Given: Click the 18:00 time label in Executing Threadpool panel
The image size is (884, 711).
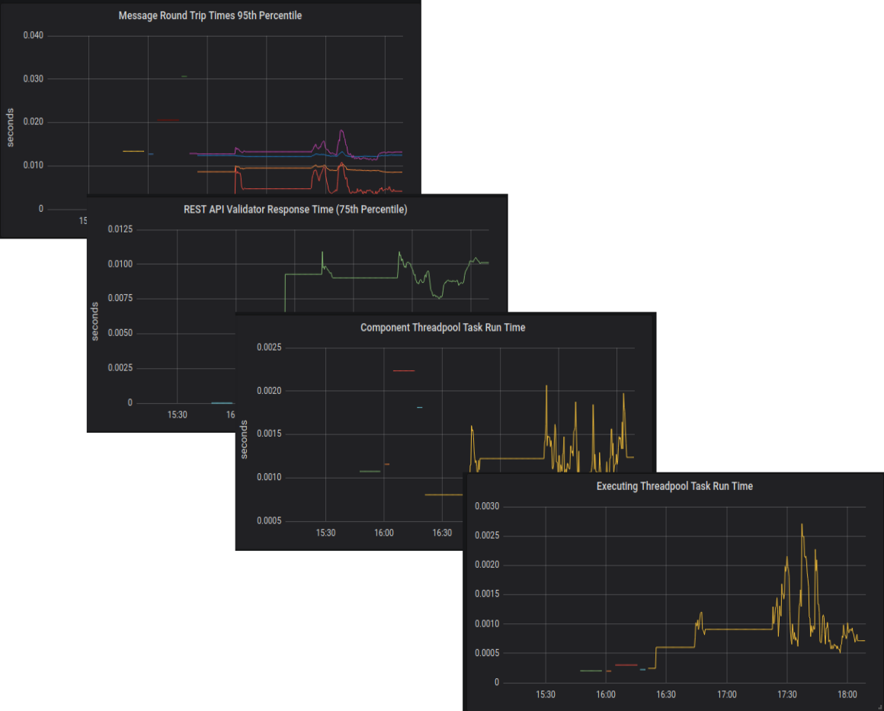Looking at the screenshot, I should coord(847,695).
